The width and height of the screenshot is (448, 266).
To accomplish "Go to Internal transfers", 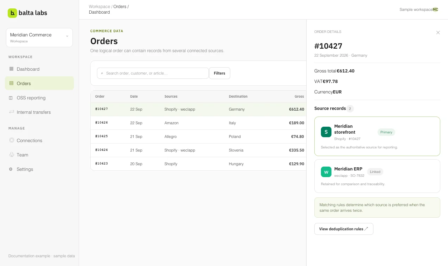I will [x=39, y=112].
